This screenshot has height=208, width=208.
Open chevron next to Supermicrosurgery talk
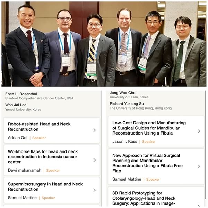pyautogui.click(x=95, y=190)
